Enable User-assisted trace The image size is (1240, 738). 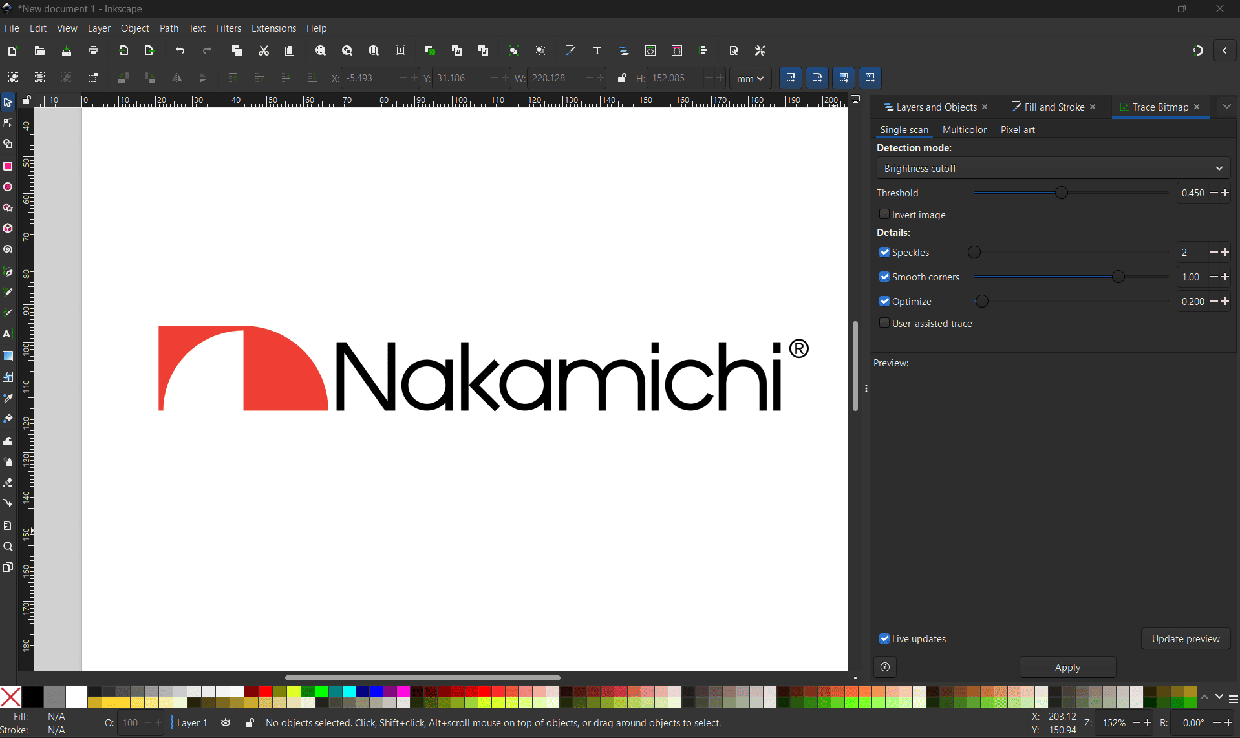coord(884,322)
